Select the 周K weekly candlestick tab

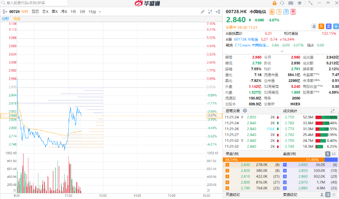click(55, 12)
